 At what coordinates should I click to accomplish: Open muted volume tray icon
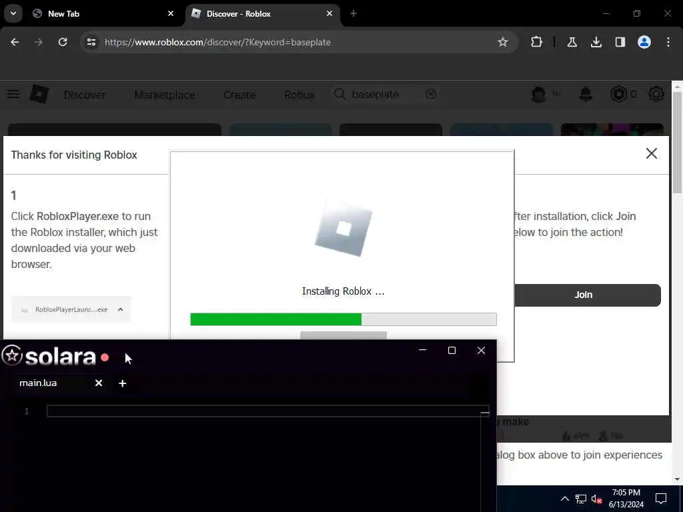pyautogui.click(x=596, y=499)
